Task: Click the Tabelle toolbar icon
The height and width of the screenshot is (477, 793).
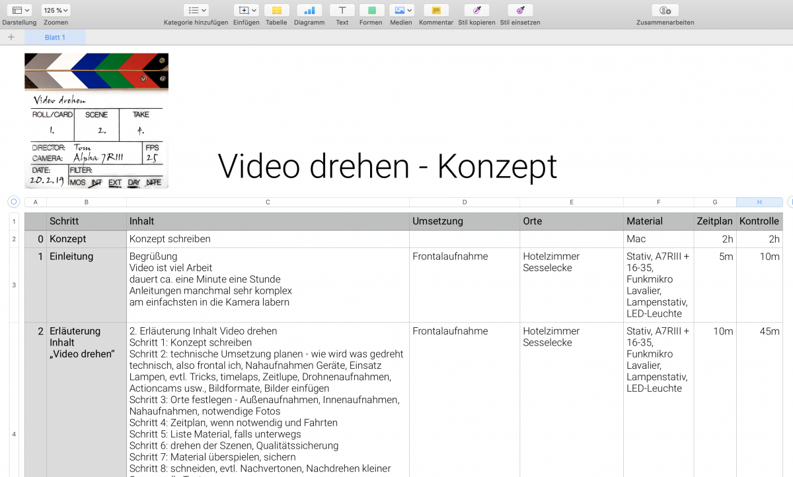Action: coord(276,11)
